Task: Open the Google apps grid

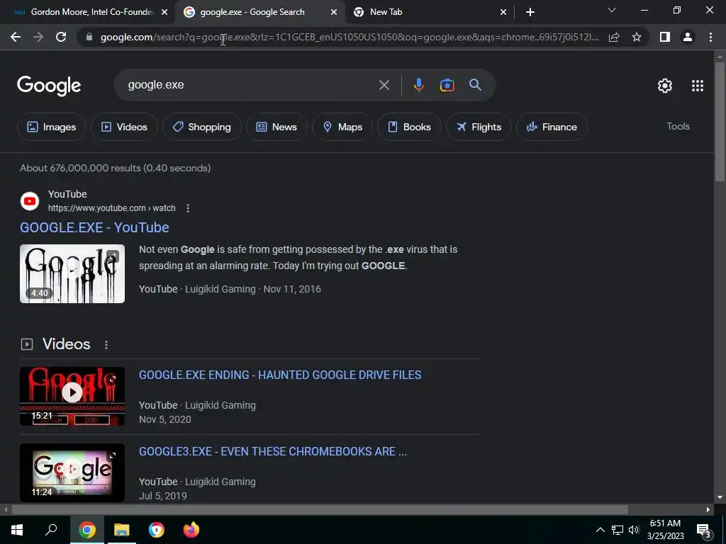Action: tap(698, 86)
